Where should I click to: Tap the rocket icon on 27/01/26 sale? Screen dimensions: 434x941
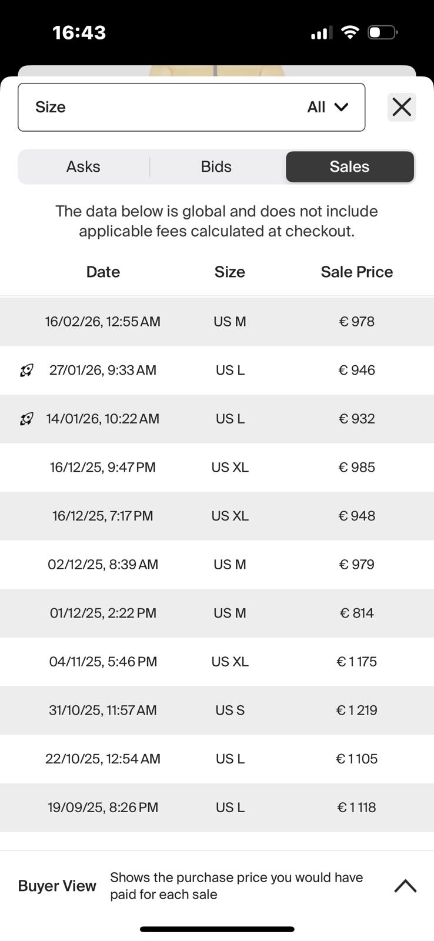26,371
